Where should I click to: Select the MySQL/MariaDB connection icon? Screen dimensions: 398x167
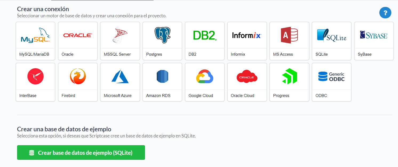35,41
